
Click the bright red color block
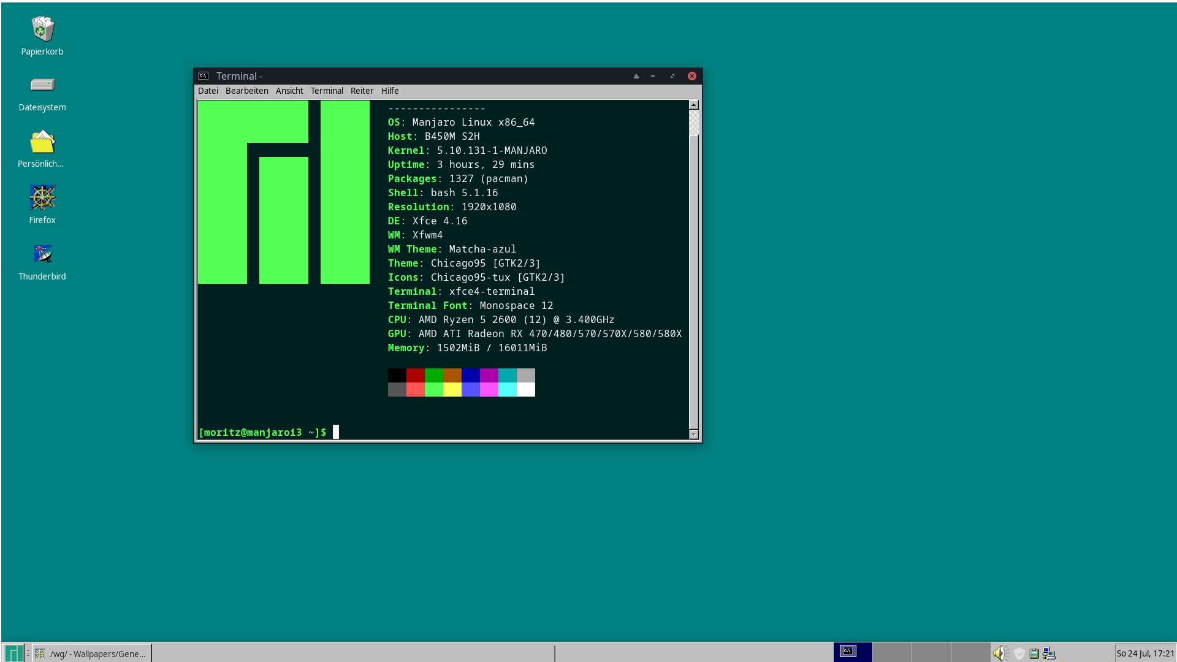416,389
